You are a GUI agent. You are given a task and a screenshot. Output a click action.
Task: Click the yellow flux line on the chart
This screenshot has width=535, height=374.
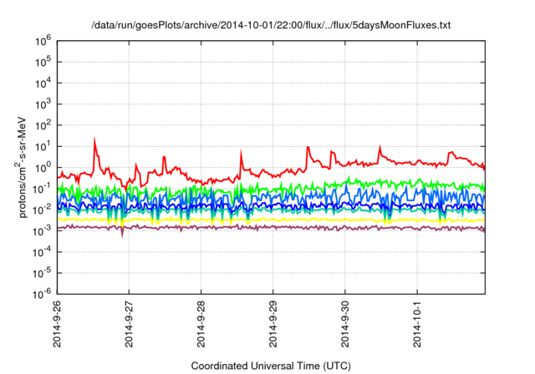point(271,220)
